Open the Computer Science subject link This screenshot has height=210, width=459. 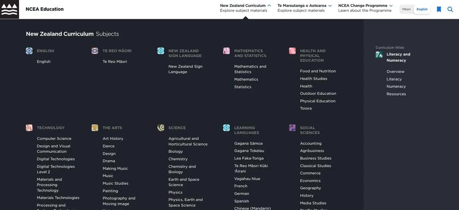click(54, 139)
